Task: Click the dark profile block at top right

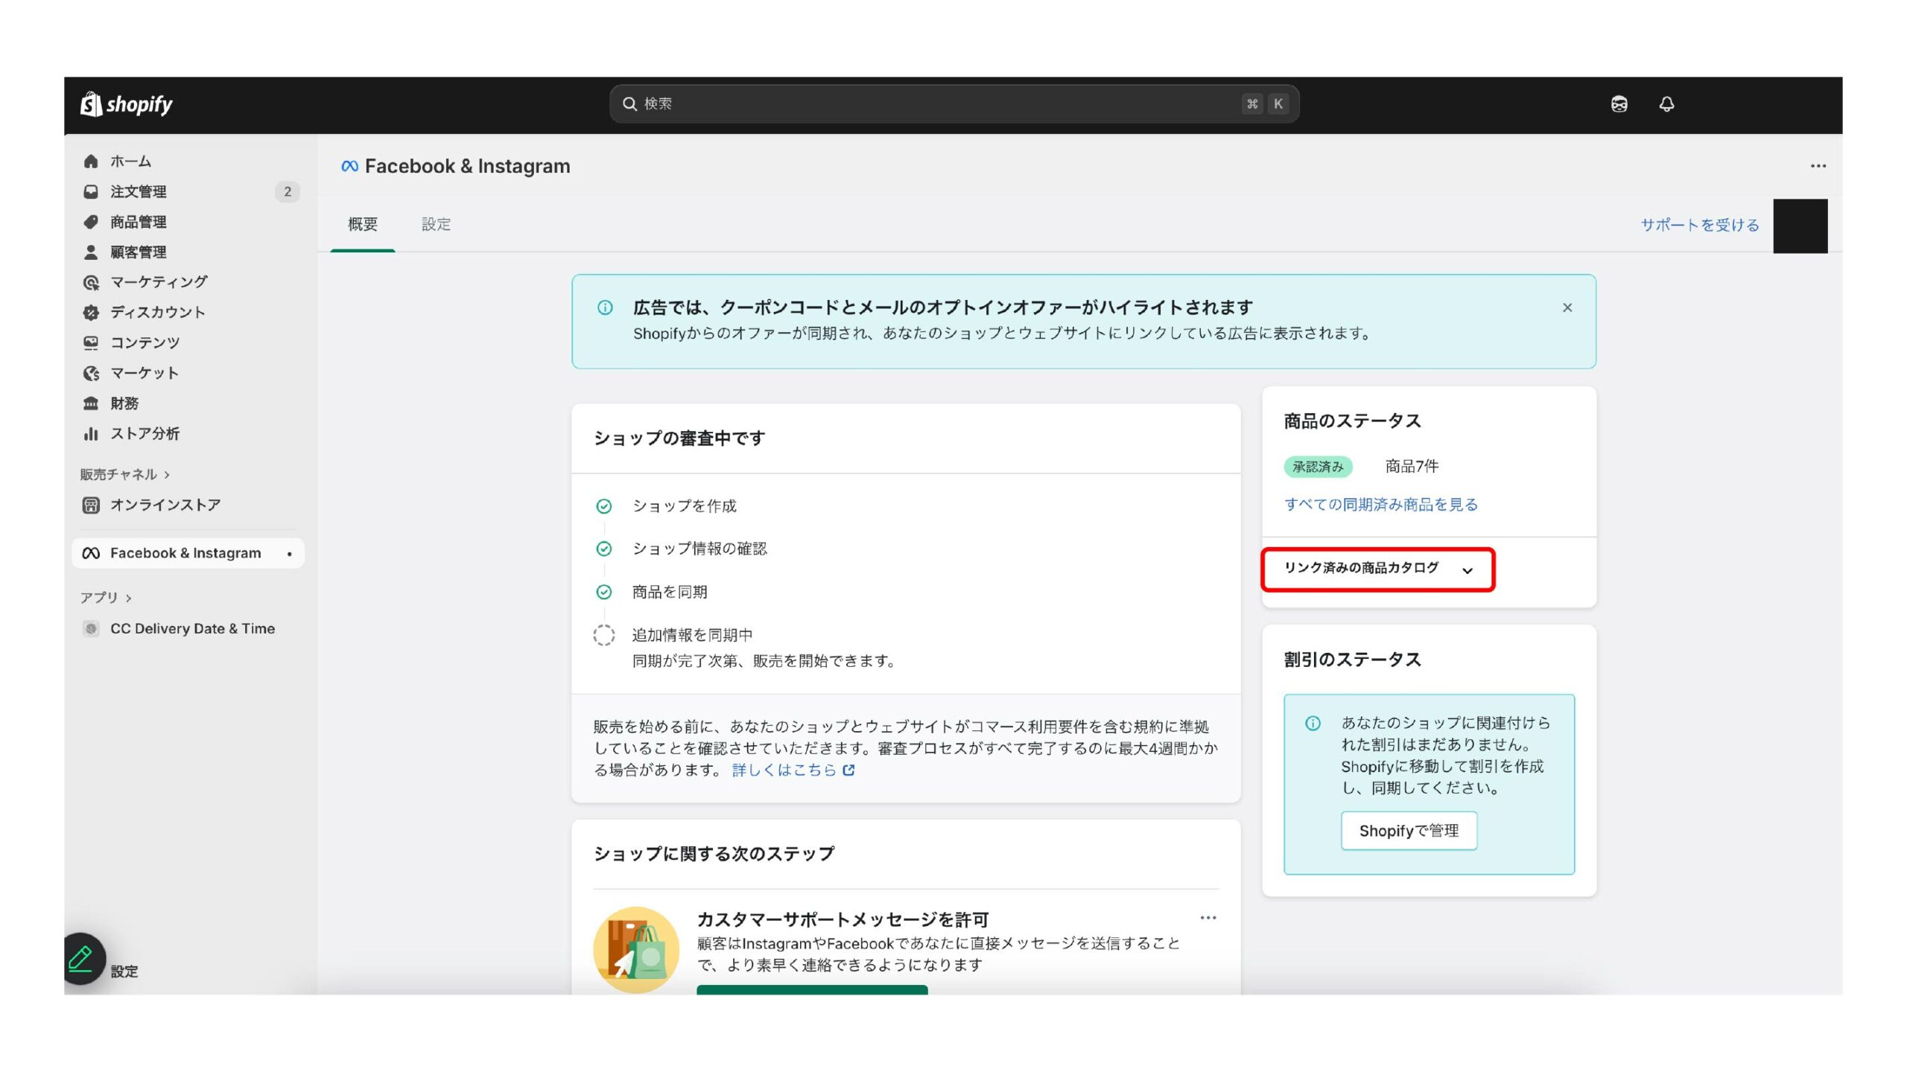Action: (x=1800, y=226)
